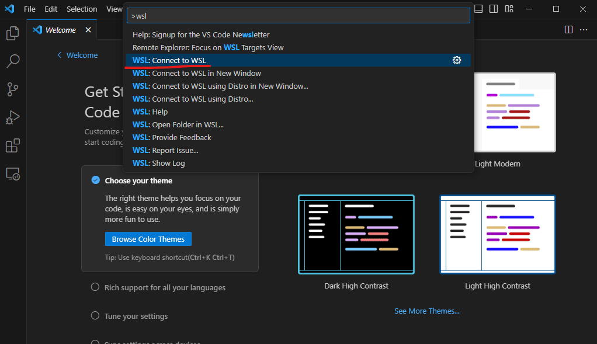The height and width of the screenshot is (344, 597).
Task: Select WSL: Provide Feedback
Action: pos(298,137)
